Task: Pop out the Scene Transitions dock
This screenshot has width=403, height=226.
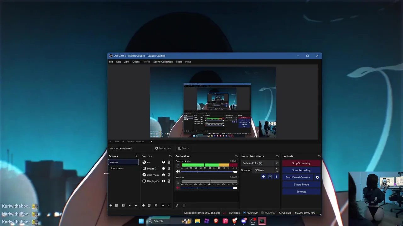Action: pyautogui.click(x=277, y=156)
